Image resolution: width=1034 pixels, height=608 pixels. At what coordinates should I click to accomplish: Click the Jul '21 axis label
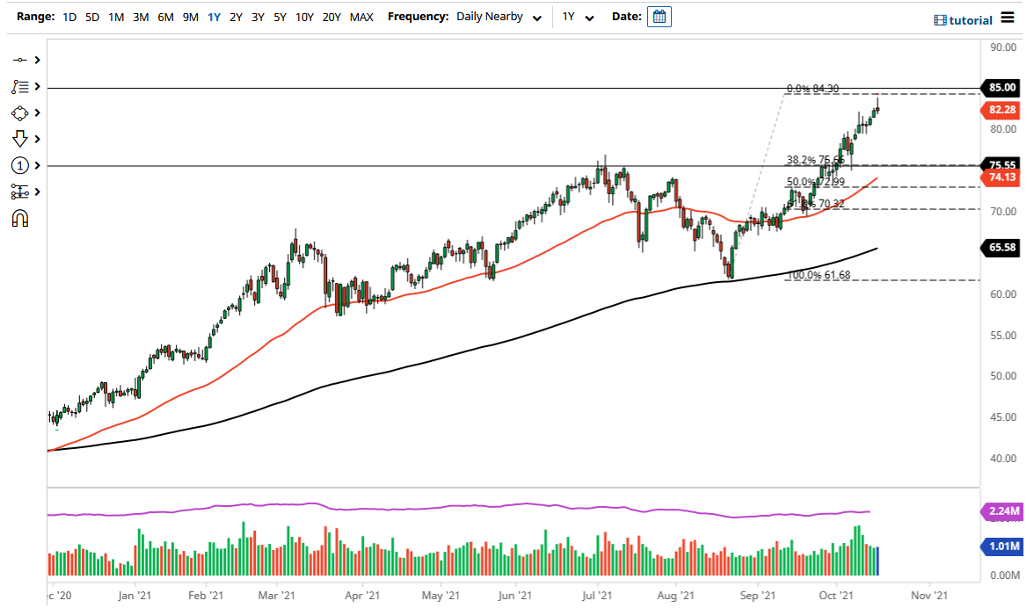(597, 596)
